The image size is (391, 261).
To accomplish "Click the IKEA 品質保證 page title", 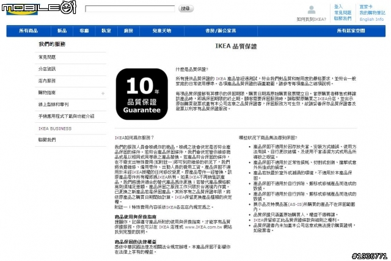I will (236, 46).
